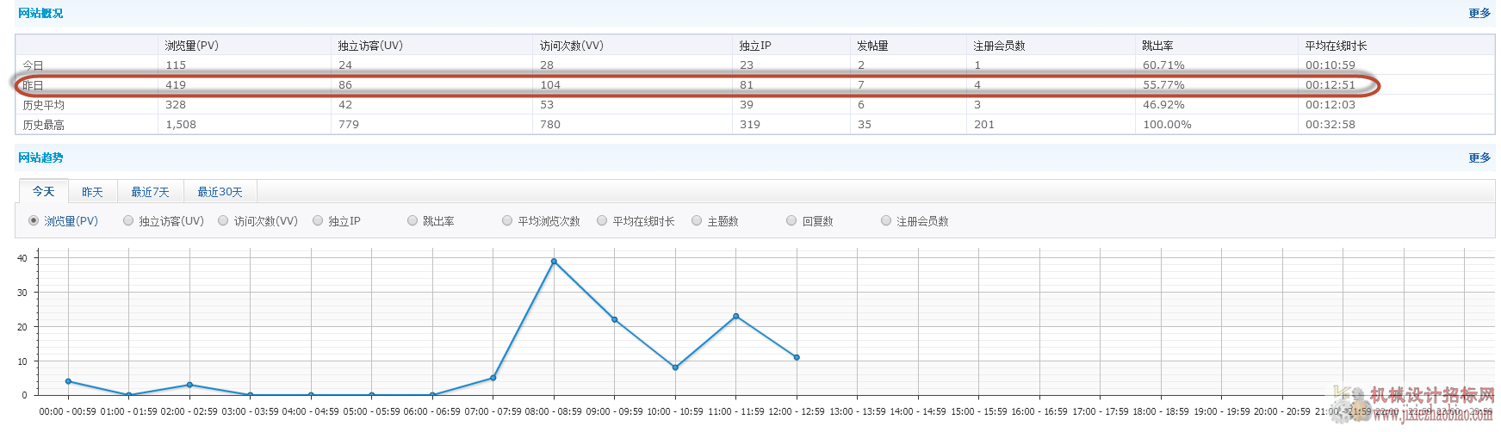
Task: Open 更多 link in 网站概况 section
Action: click(1479, 14)
